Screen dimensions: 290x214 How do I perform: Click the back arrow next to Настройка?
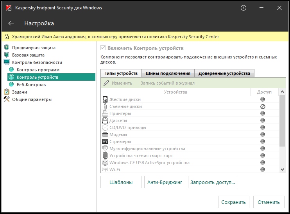[11, 23]
